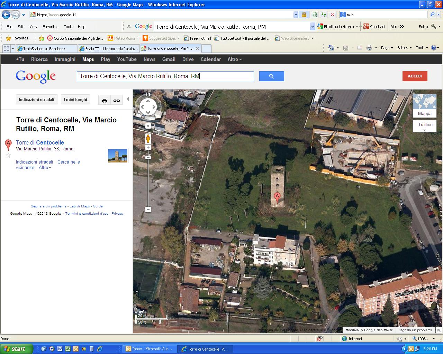
Task: Open the Traffico layer dropdown
Action: (425, 126)
